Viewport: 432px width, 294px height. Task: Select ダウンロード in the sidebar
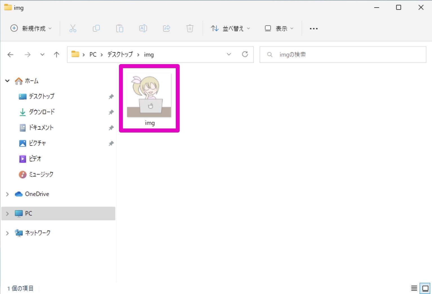click(x=42, y=112)
